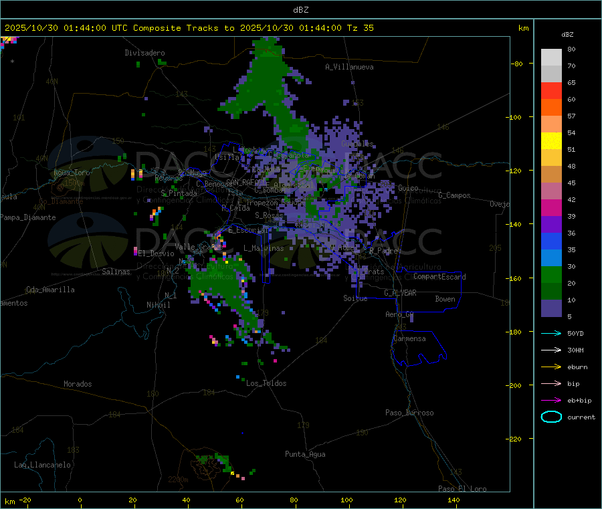Click the magenta eb+bip arrow legend icon

[x=551, y=401]
